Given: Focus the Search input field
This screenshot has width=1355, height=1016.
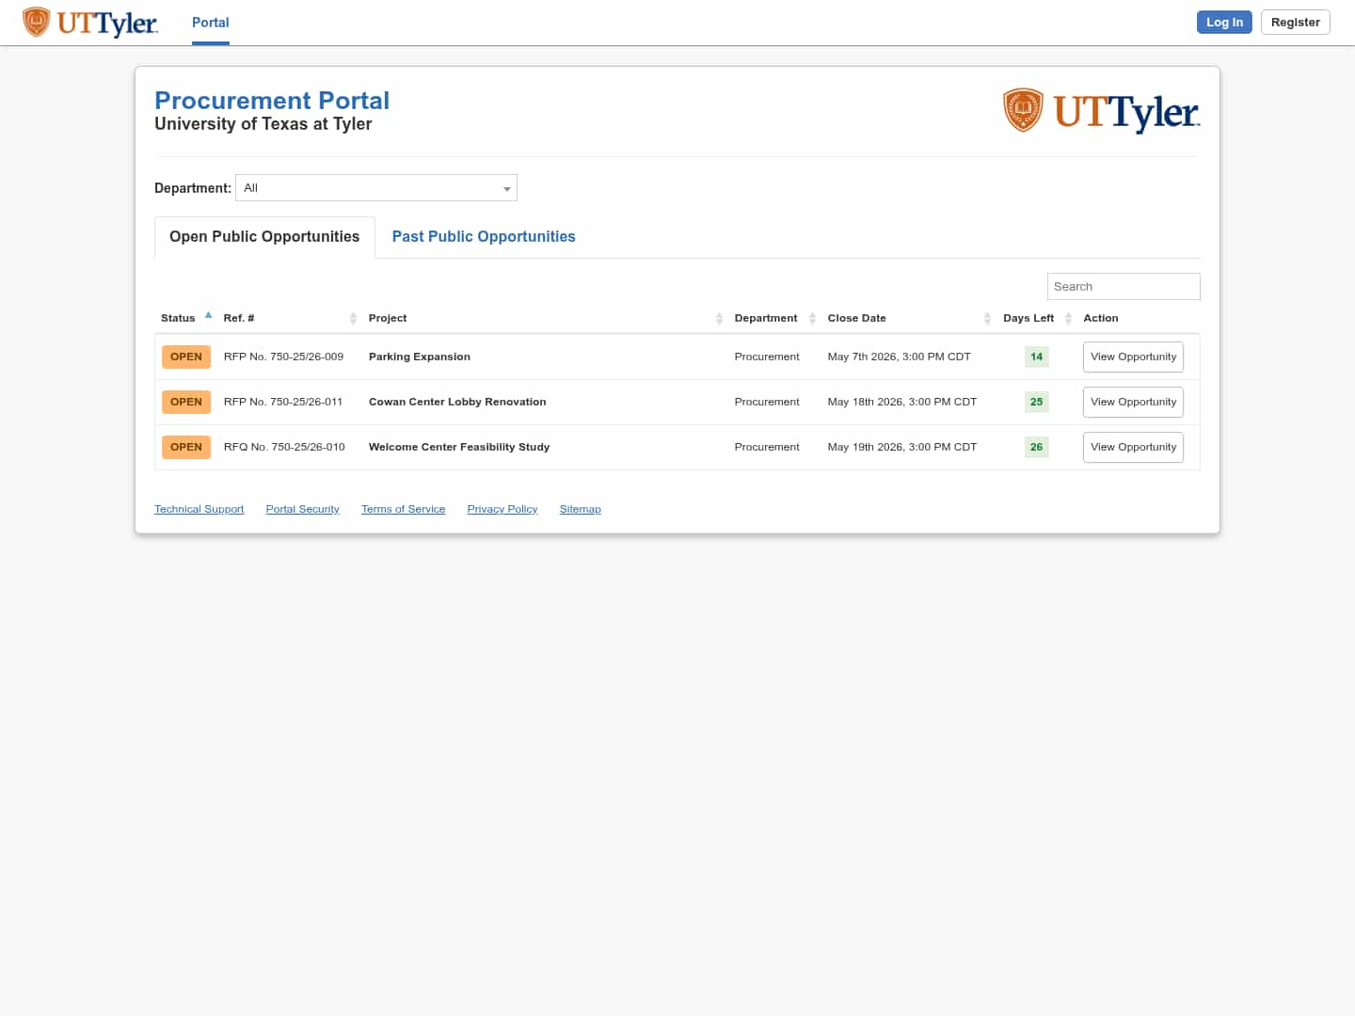Looking at the screenshot, I should click(x=1123, y=287).
